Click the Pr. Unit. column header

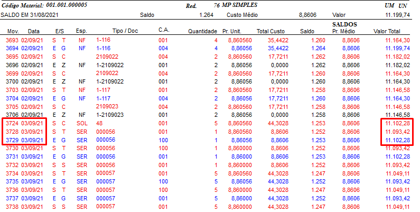coord(232,31)
